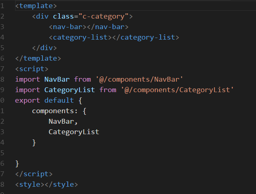This screenshot has width=256, height=194.
Task: Click CategoryList identifier in second import line
Action: (x=69, y=90)
